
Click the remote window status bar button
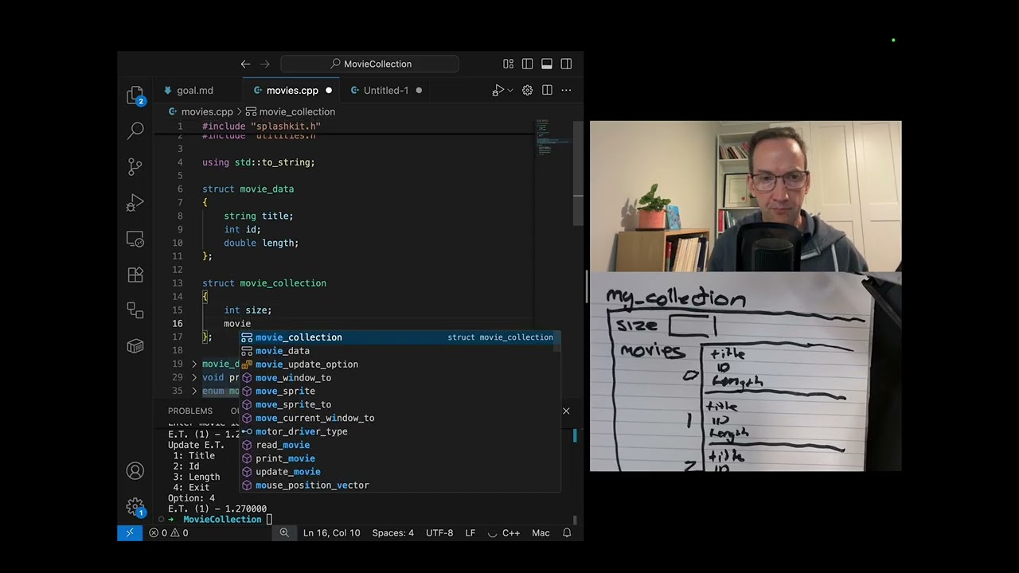pos(130,532)
